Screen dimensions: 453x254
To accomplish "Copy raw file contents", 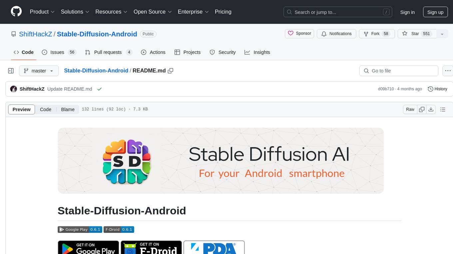I will point(422,109).
